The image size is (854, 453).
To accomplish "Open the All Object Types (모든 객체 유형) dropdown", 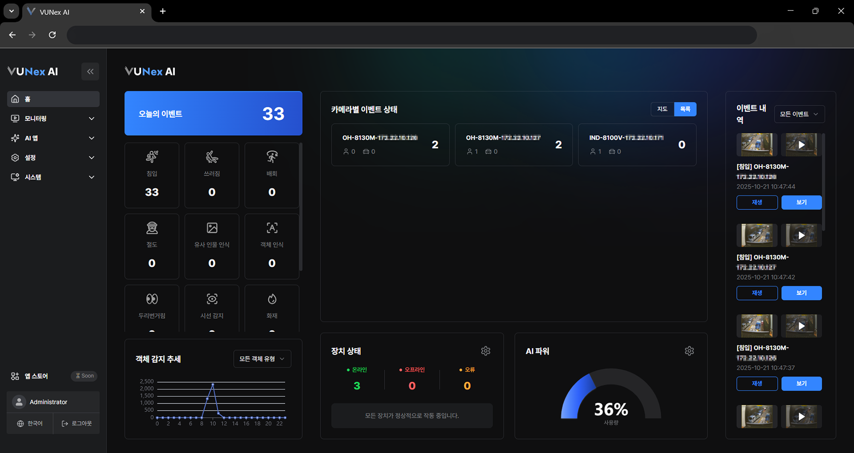I will (x=262, y=359).
